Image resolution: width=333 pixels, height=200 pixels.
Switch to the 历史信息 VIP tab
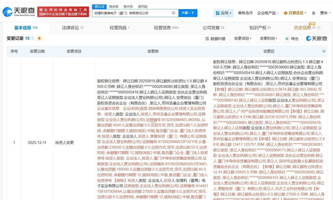[305, 28]
